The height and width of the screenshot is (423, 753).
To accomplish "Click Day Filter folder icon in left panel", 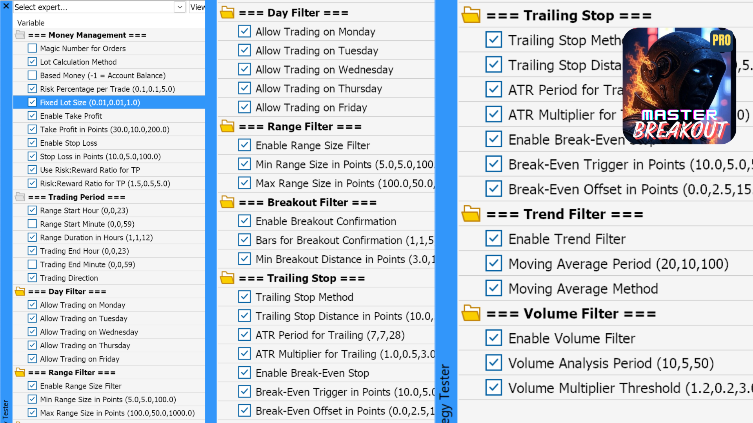I will [x=20, y=292].
